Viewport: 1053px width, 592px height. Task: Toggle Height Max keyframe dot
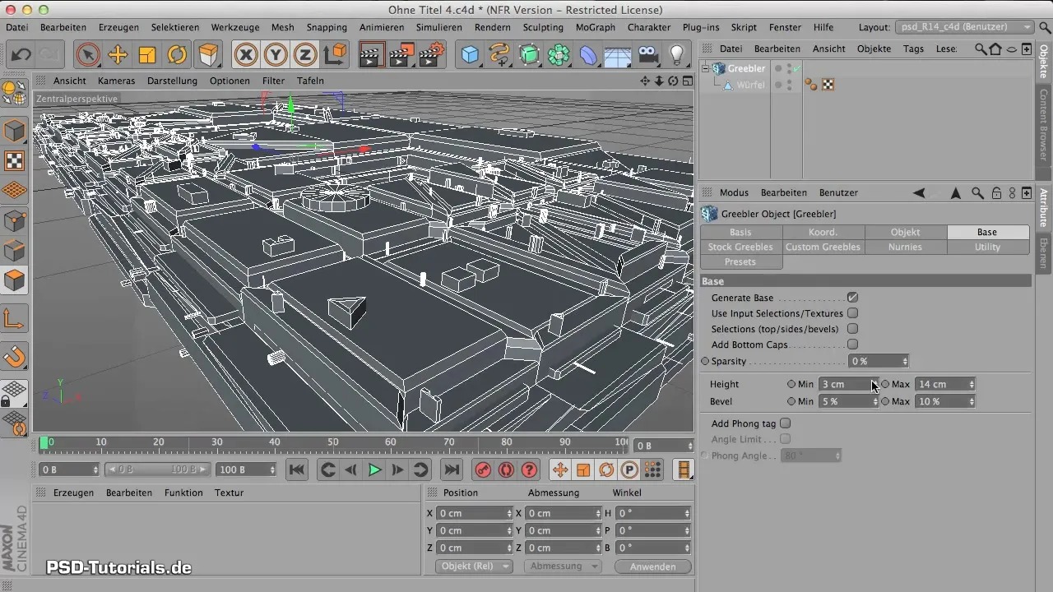tap(885, 384)
